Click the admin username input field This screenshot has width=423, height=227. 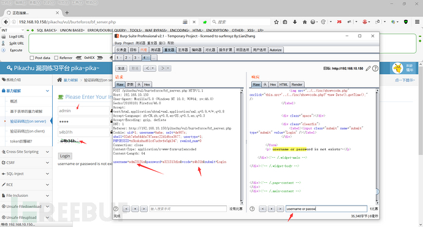point(83,110)
